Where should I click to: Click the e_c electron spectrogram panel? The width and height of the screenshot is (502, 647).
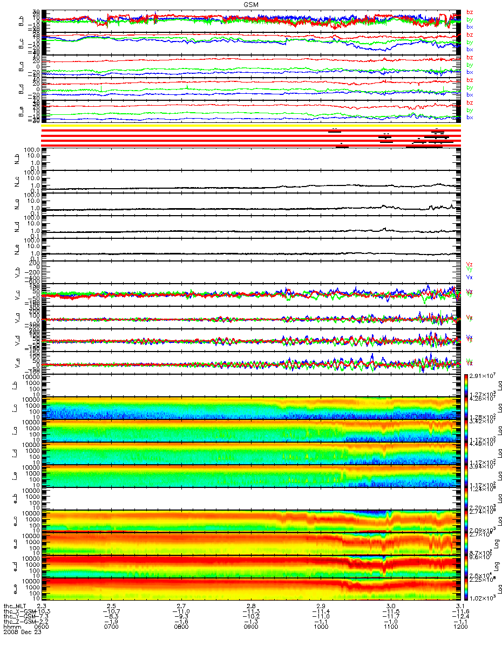pyautogui.click(x=251, y=521)
